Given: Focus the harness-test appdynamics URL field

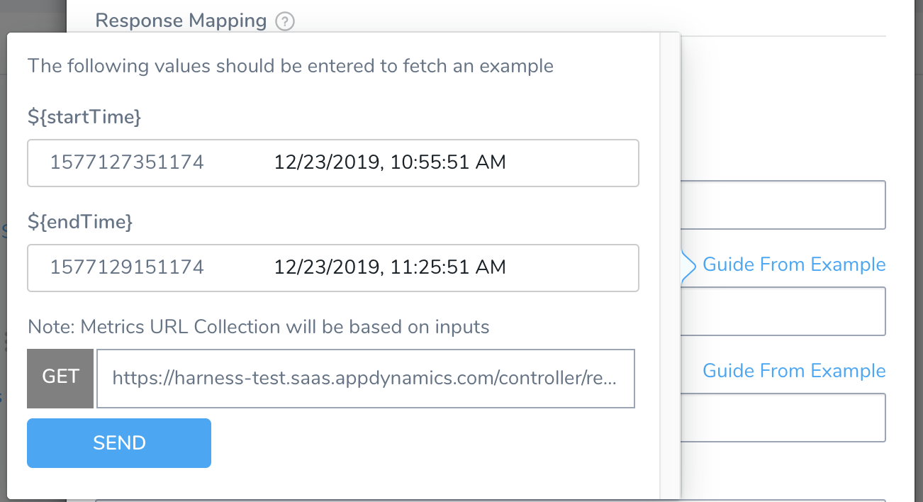Looking at the screenshot, I should (365, 378).
